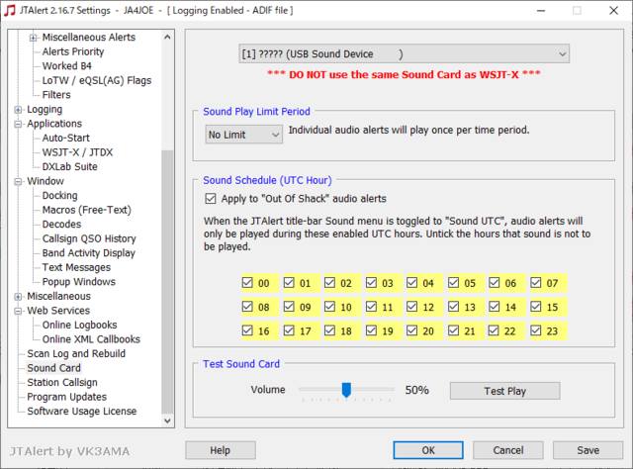Select Alerts Priority in settings tree
The image size is (633, 469).
[x=73, y=51]
